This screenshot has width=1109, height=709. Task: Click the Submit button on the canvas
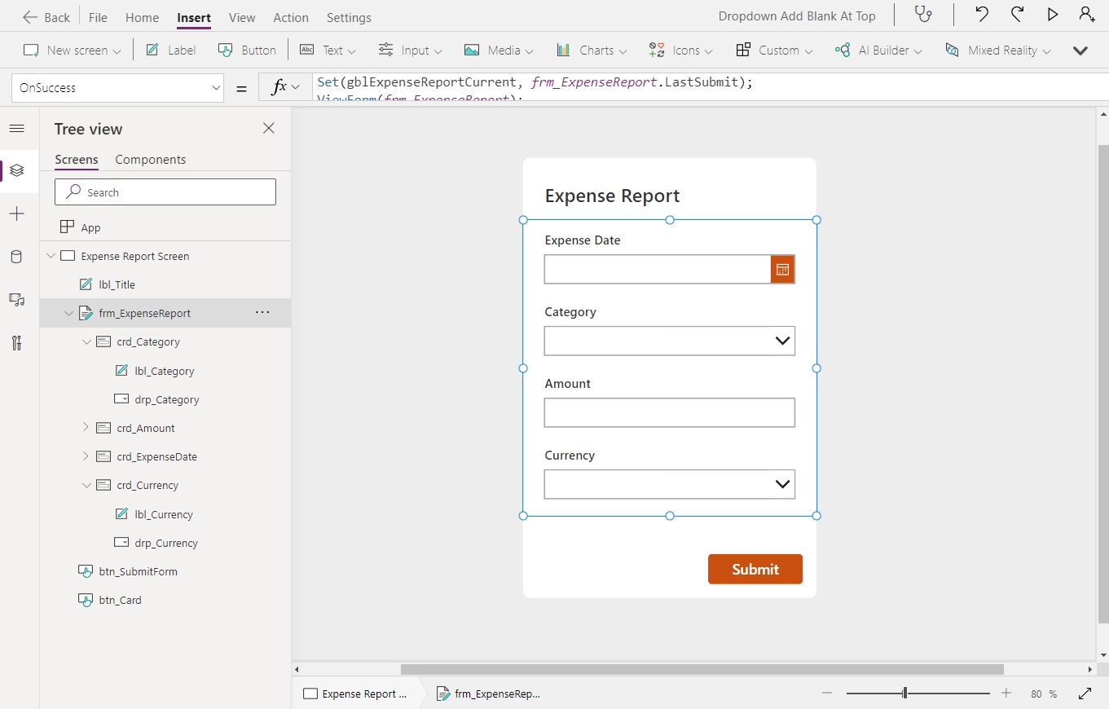pyautogui.click(x=755, y=569)
